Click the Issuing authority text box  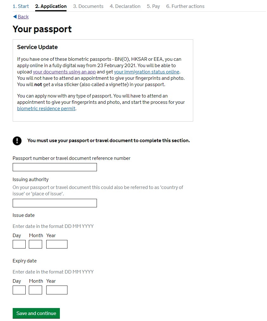[55, 203]
